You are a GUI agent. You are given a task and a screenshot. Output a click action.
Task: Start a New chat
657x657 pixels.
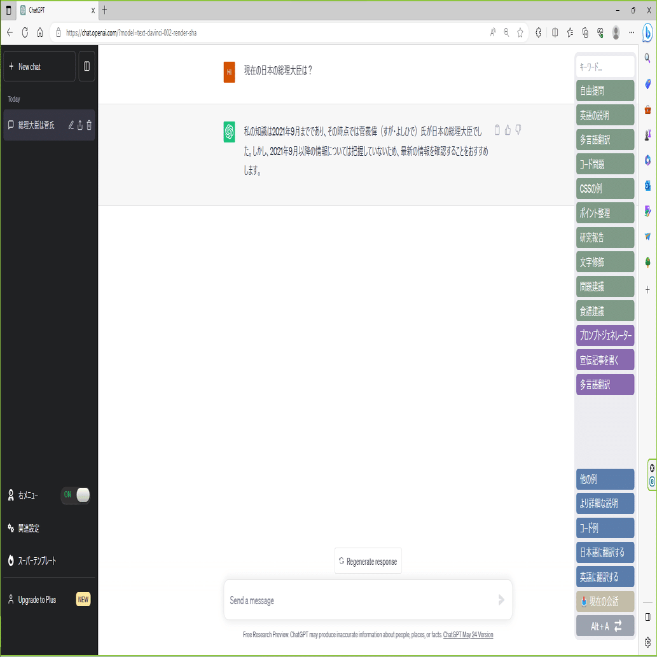(39, 66)
